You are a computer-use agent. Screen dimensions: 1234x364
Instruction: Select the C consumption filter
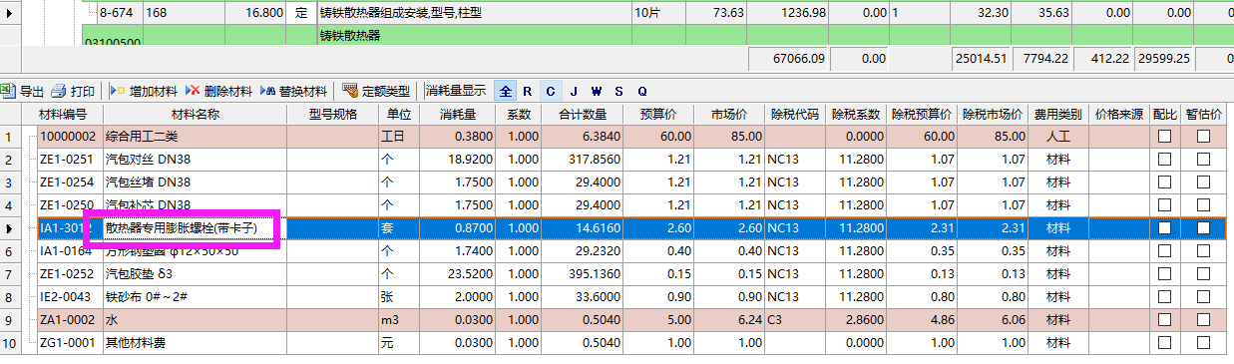[550, 91]
